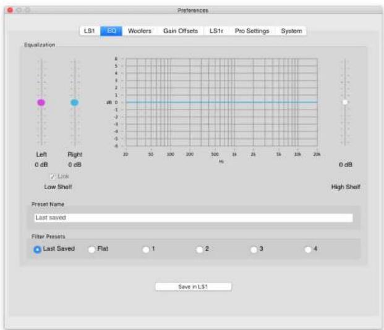The height and width of the screenshot is (330, 384).
Task: Click the magenta Left low shelf slider knob
Action: [x=41, y=103]
